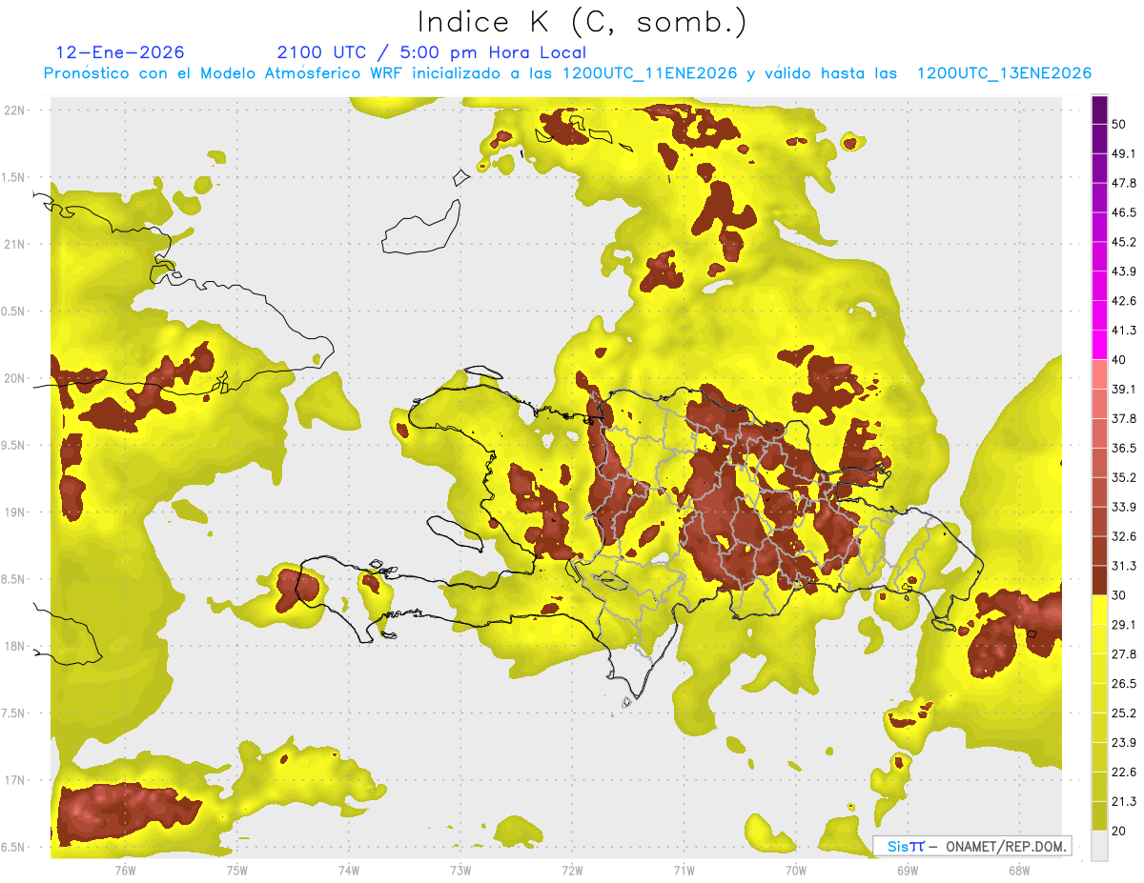The image size is (1144, 883).
Task: Click the "76W" longitude label
Action: click(x=125, y=870)
